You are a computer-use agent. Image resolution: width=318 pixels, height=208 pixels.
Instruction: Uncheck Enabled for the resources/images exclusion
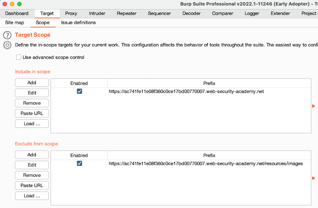tap(79, 164)
